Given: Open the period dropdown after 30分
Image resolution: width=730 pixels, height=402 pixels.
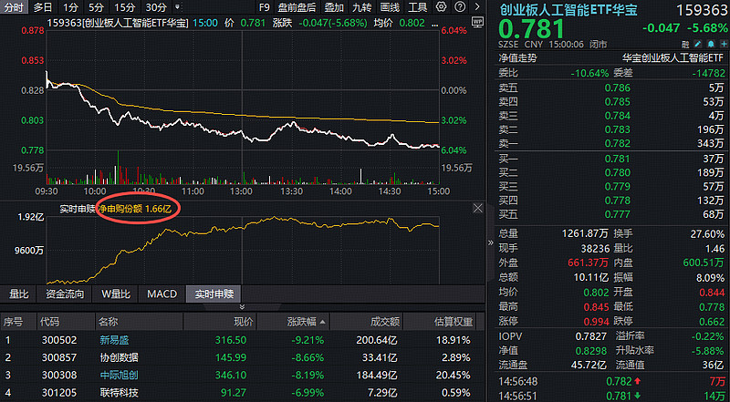Looking at the screenshot, I should pyautogui.click(x=177, y=7).
